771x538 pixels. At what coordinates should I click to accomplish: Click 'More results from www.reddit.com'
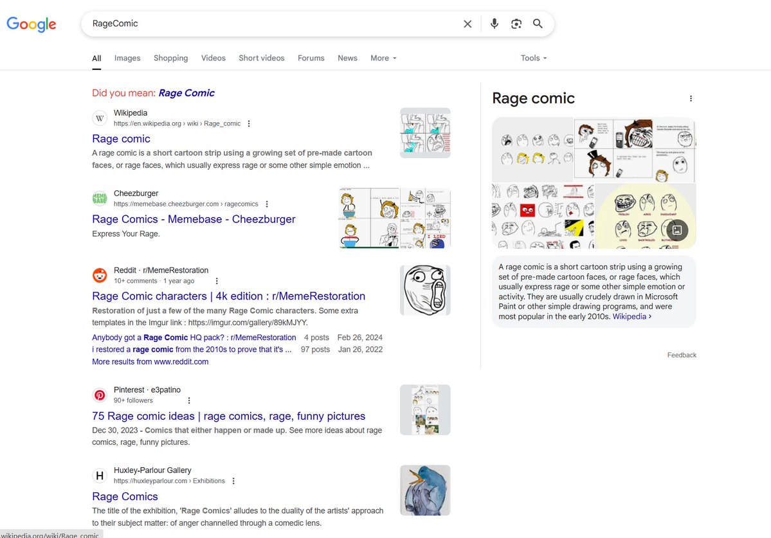[150, 362]
